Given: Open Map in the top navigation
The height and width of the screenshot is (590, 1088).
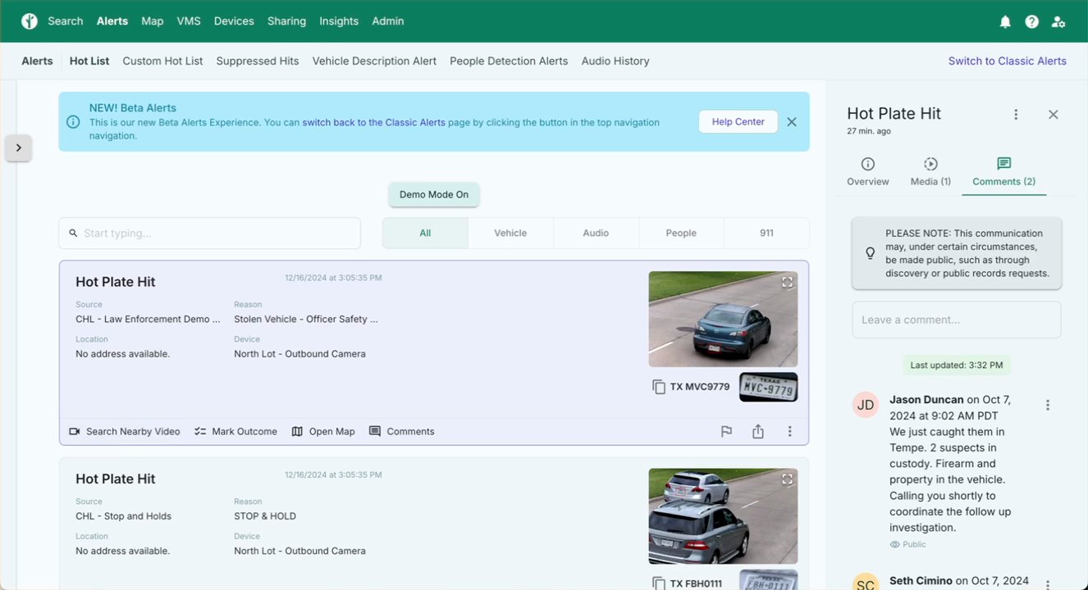Looking at the screenshot, I should coord(153,21).
